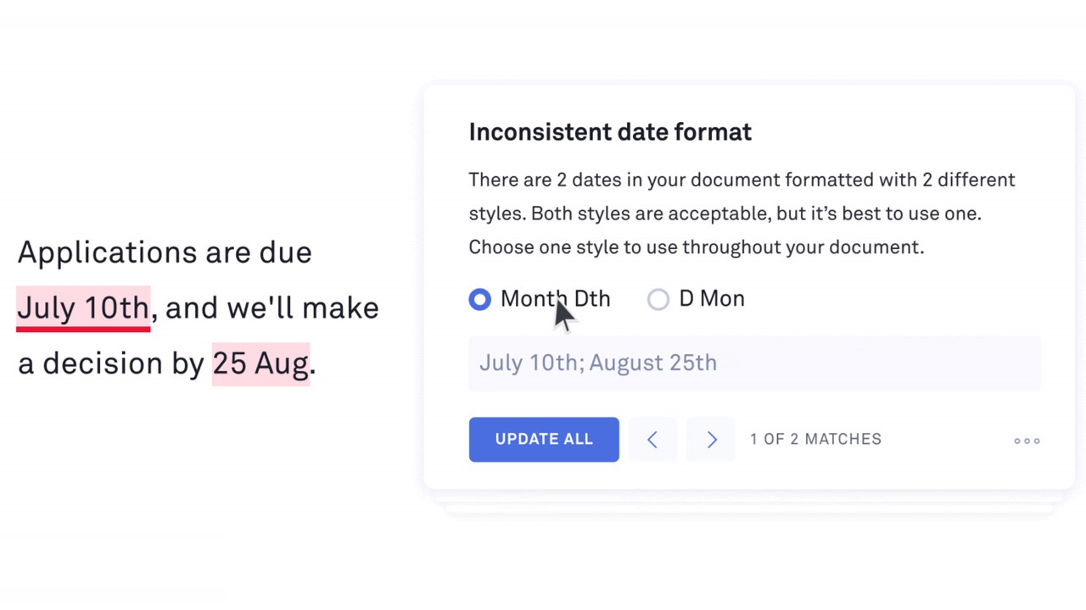The image size is (1086, 610).
Task: Click the '1 OF 2 MATCHES' counter
Action: 815,439
